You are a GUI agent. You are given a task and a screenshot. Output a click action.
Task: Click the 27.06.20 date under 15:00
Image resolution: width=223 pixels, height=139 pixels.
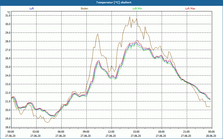click(x=136, y=136)
